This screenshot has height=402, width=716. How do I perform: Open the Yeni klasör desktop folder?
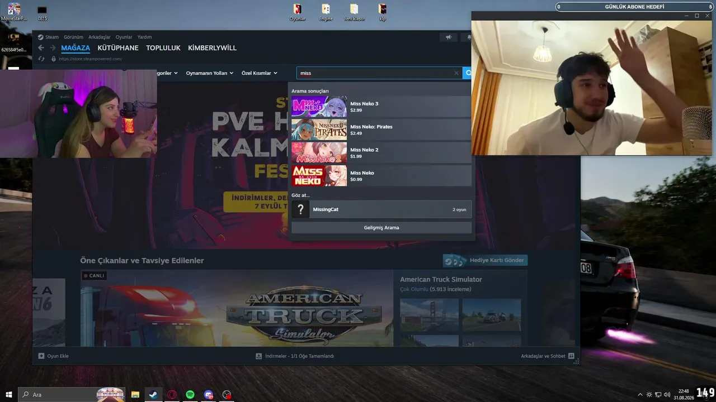[x=354, y=12]
